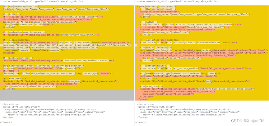Select the rviz_host node line in right pane
The width and height of the screenshot is (269, 126).
coord(190,112)
